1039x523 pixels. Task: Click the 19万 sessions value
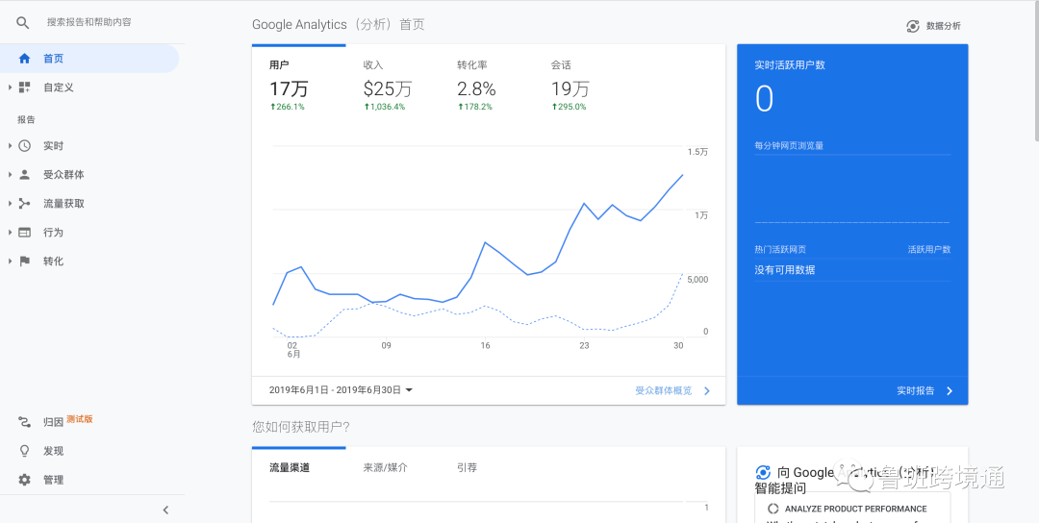tap(570, 88)
